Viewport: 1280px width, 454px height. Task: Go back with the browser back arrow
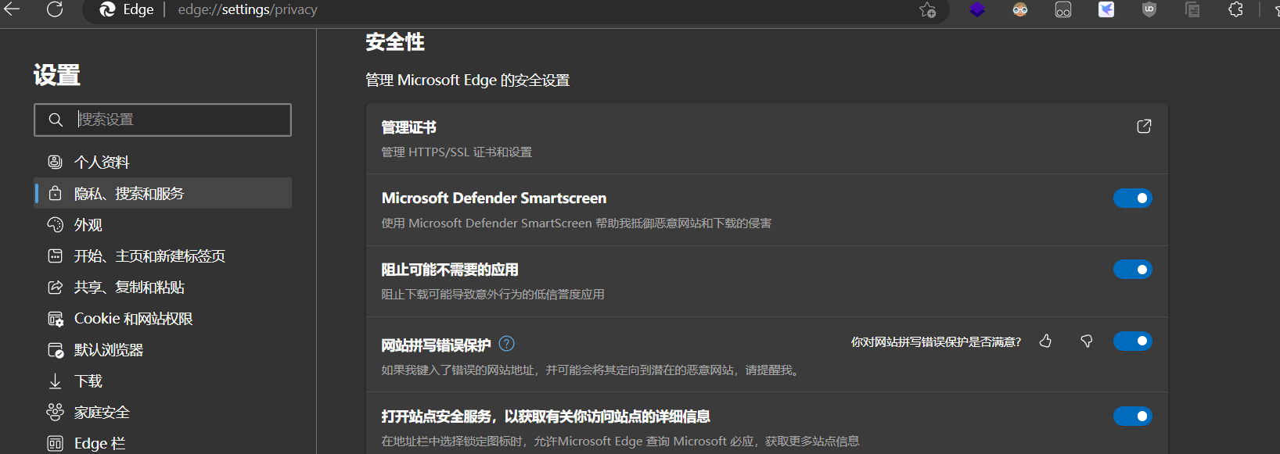click(x=13, y=9)
